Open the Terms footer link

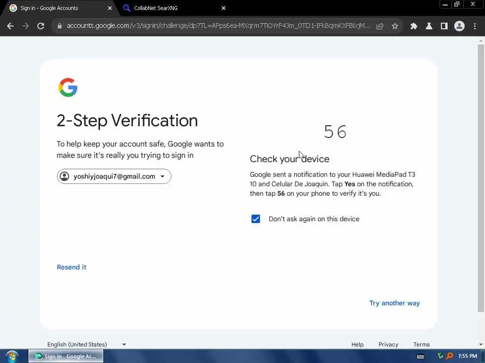421,345
